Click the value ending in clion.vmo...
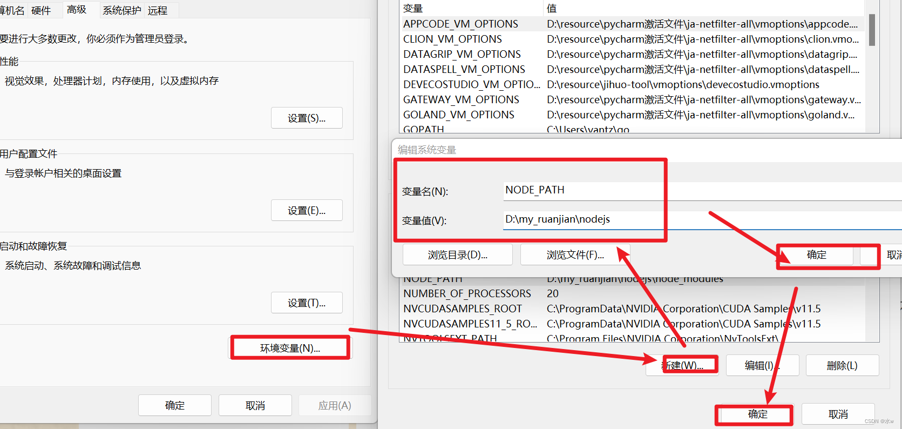The width and height of the screenshot is (902, 429). tap(703, 39)
